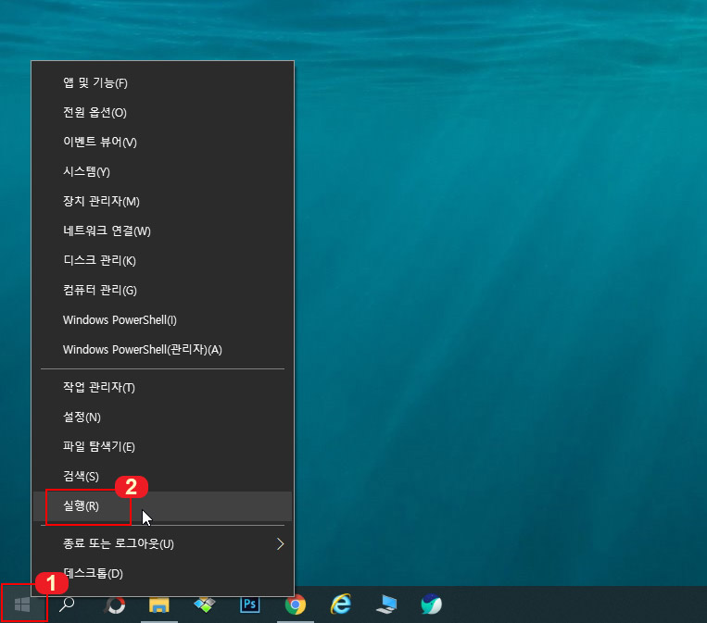Select 파일 탐색기(E) menu item

pos(162,447)
